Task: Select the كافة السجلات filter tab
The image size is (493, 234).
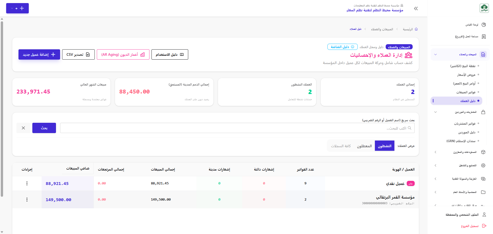Action: pyautogui.click(x=341, y=146)
